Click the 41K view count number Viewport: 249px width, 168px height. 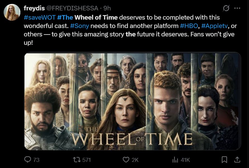pyautogui.click(x=185, y=160)
